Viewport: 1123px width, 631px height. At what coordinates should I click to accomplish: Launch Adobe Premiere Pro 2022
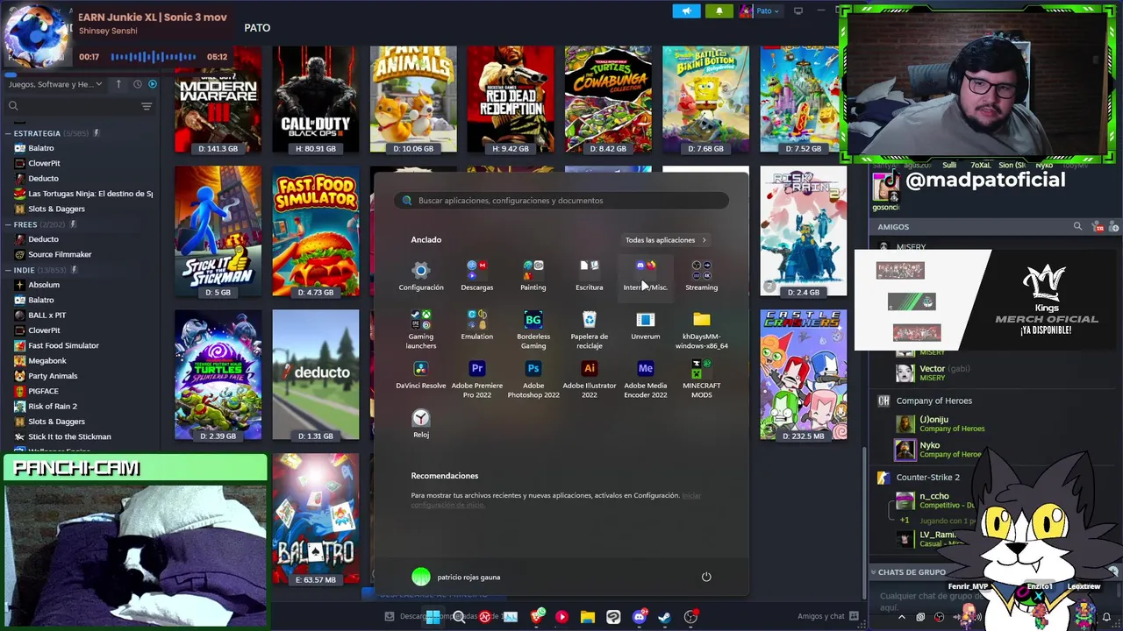click(x=477, y=379)
